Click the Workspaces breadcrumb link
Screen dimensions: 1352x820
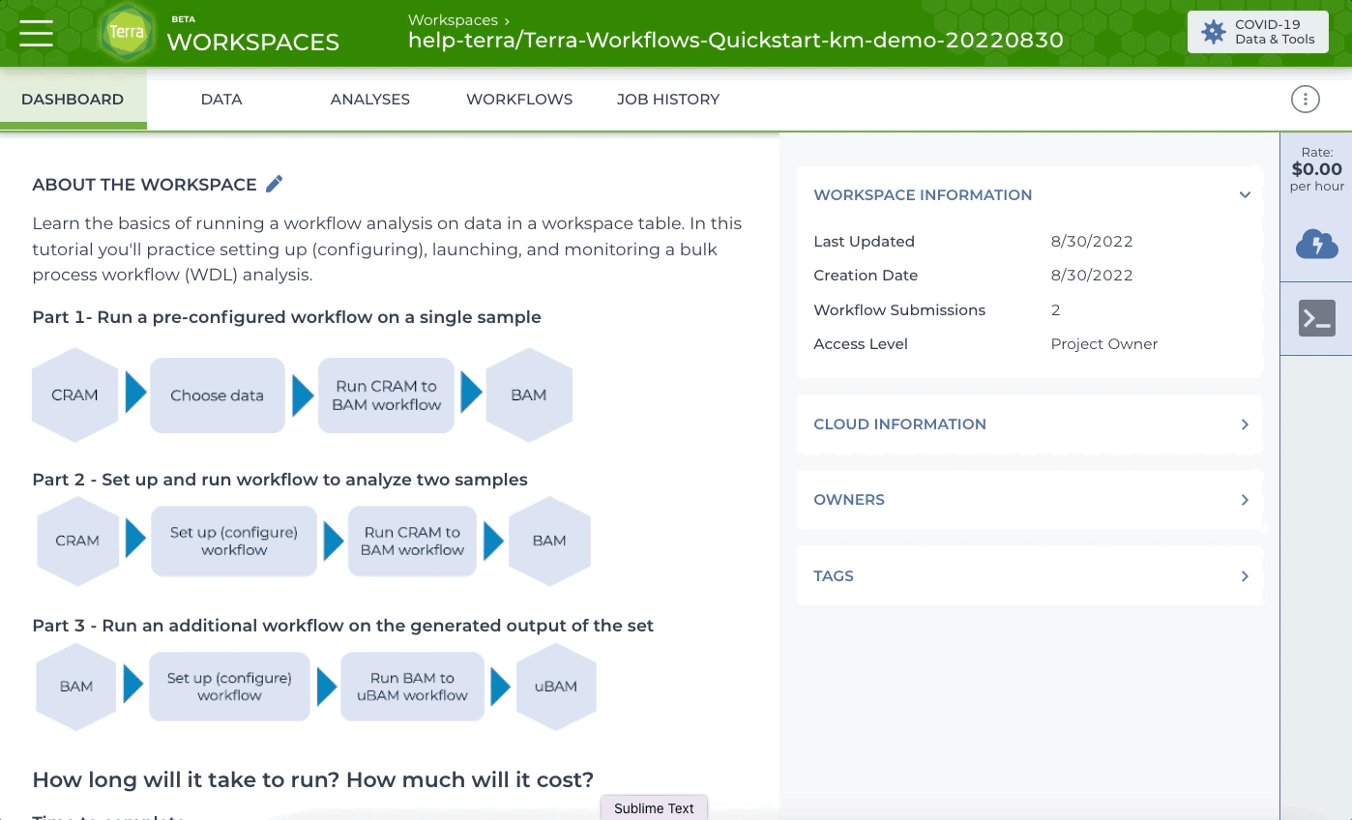453,19
